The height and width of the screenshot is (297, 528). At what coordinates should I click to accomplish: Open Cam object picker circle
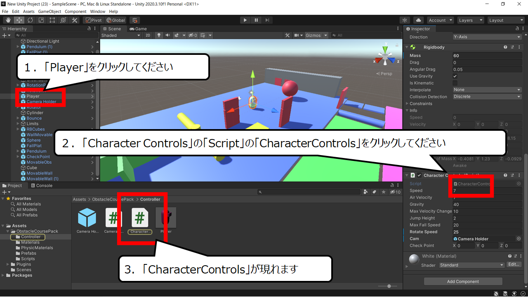point(519,239)
